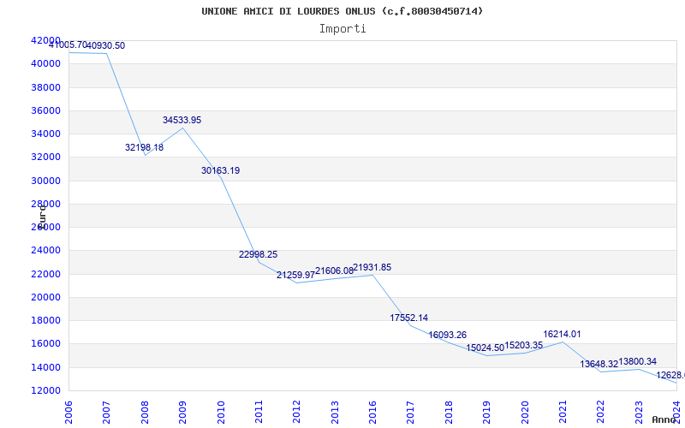Click the x-axis year label 2006

pos(68,413)
